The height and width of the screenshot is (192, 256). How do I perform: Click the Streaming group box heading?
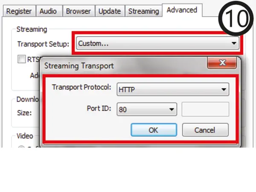tap(32, 29)
